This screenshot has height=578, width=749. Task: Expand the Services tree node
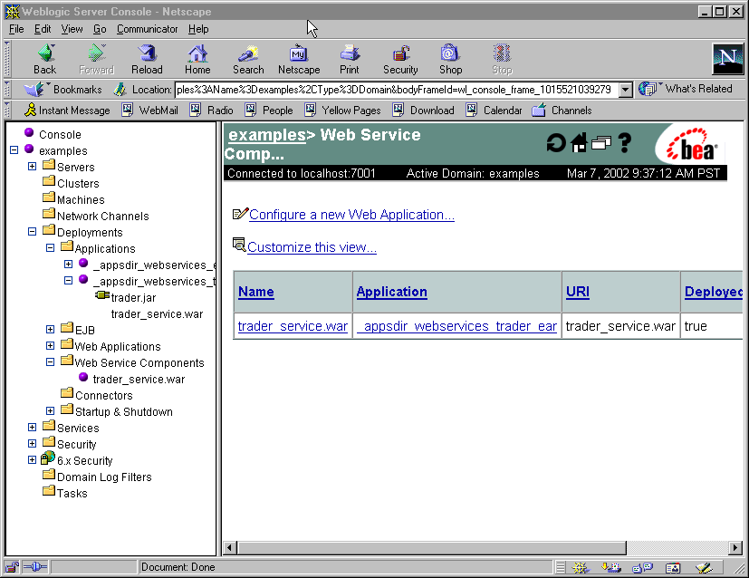[32, 428]
